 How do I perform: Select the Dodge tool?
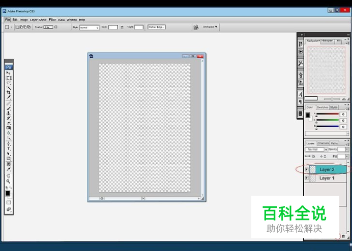[9, 138]
